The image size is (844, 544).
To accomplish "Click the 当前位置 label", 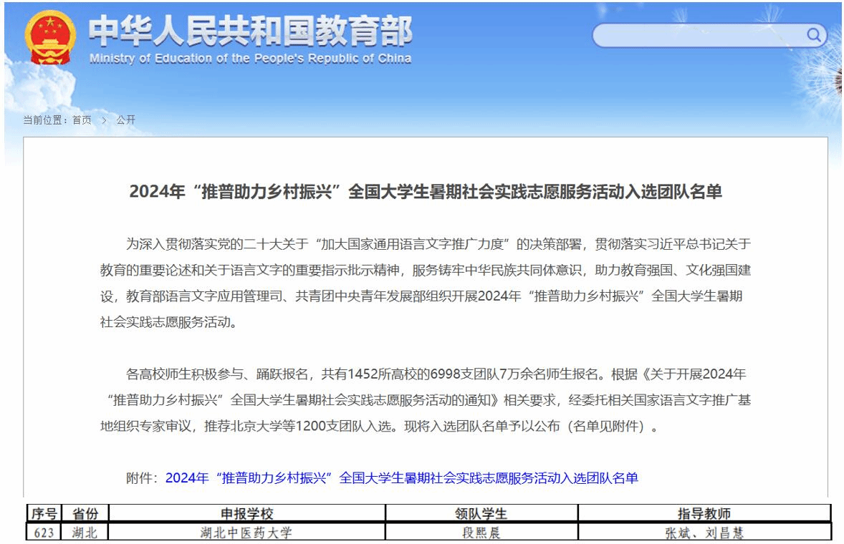I will [x=45, y=120].
